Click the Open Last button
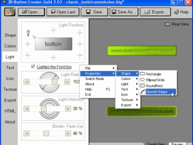This screenshot has width=193, height=145. pos(63,12)
